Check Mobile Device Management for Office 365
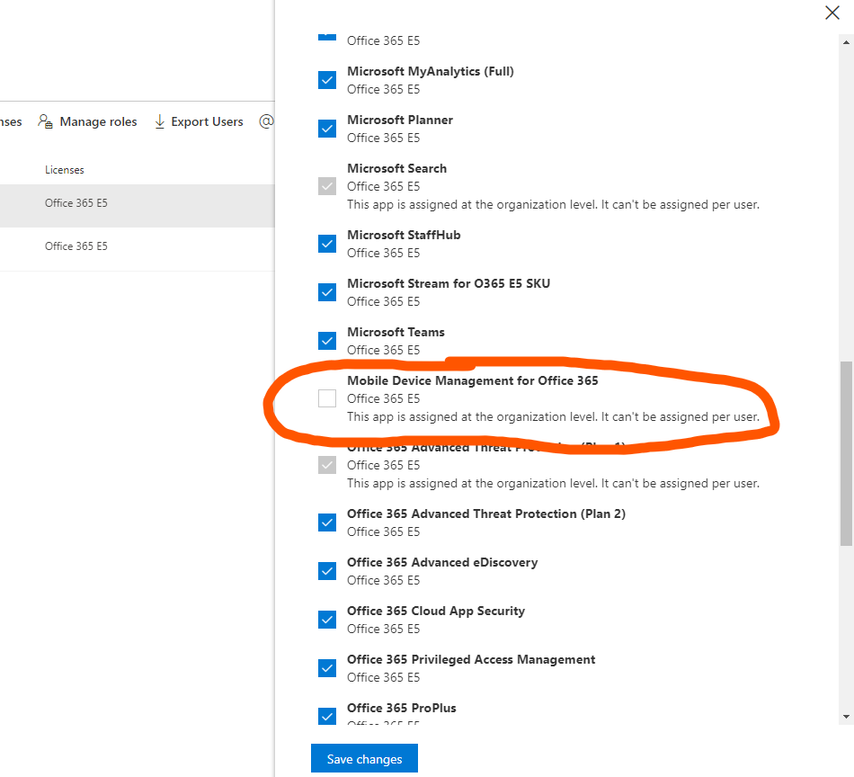 [x=327, y=398]
